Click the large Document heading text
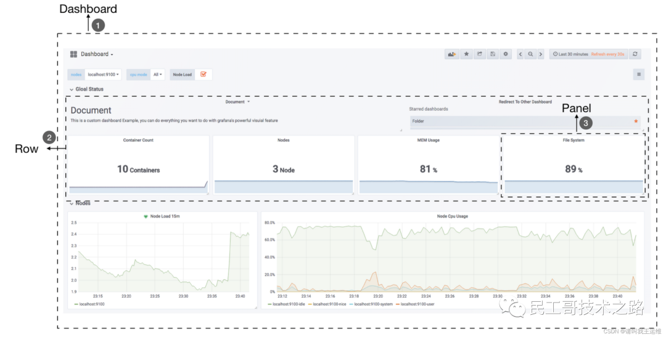 point(91,110)
